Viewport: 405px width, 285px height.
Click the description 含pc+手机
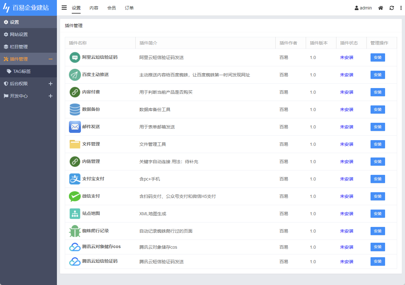150,179
